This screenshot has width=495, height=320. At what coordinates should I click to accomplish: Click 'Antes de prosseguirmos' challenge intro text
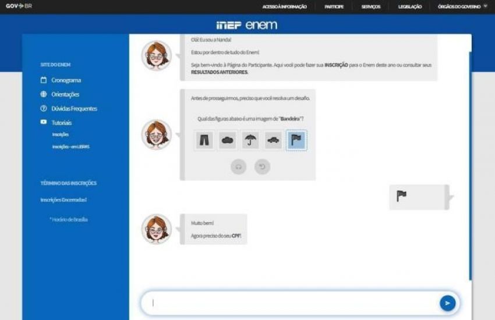coord(250,98)
